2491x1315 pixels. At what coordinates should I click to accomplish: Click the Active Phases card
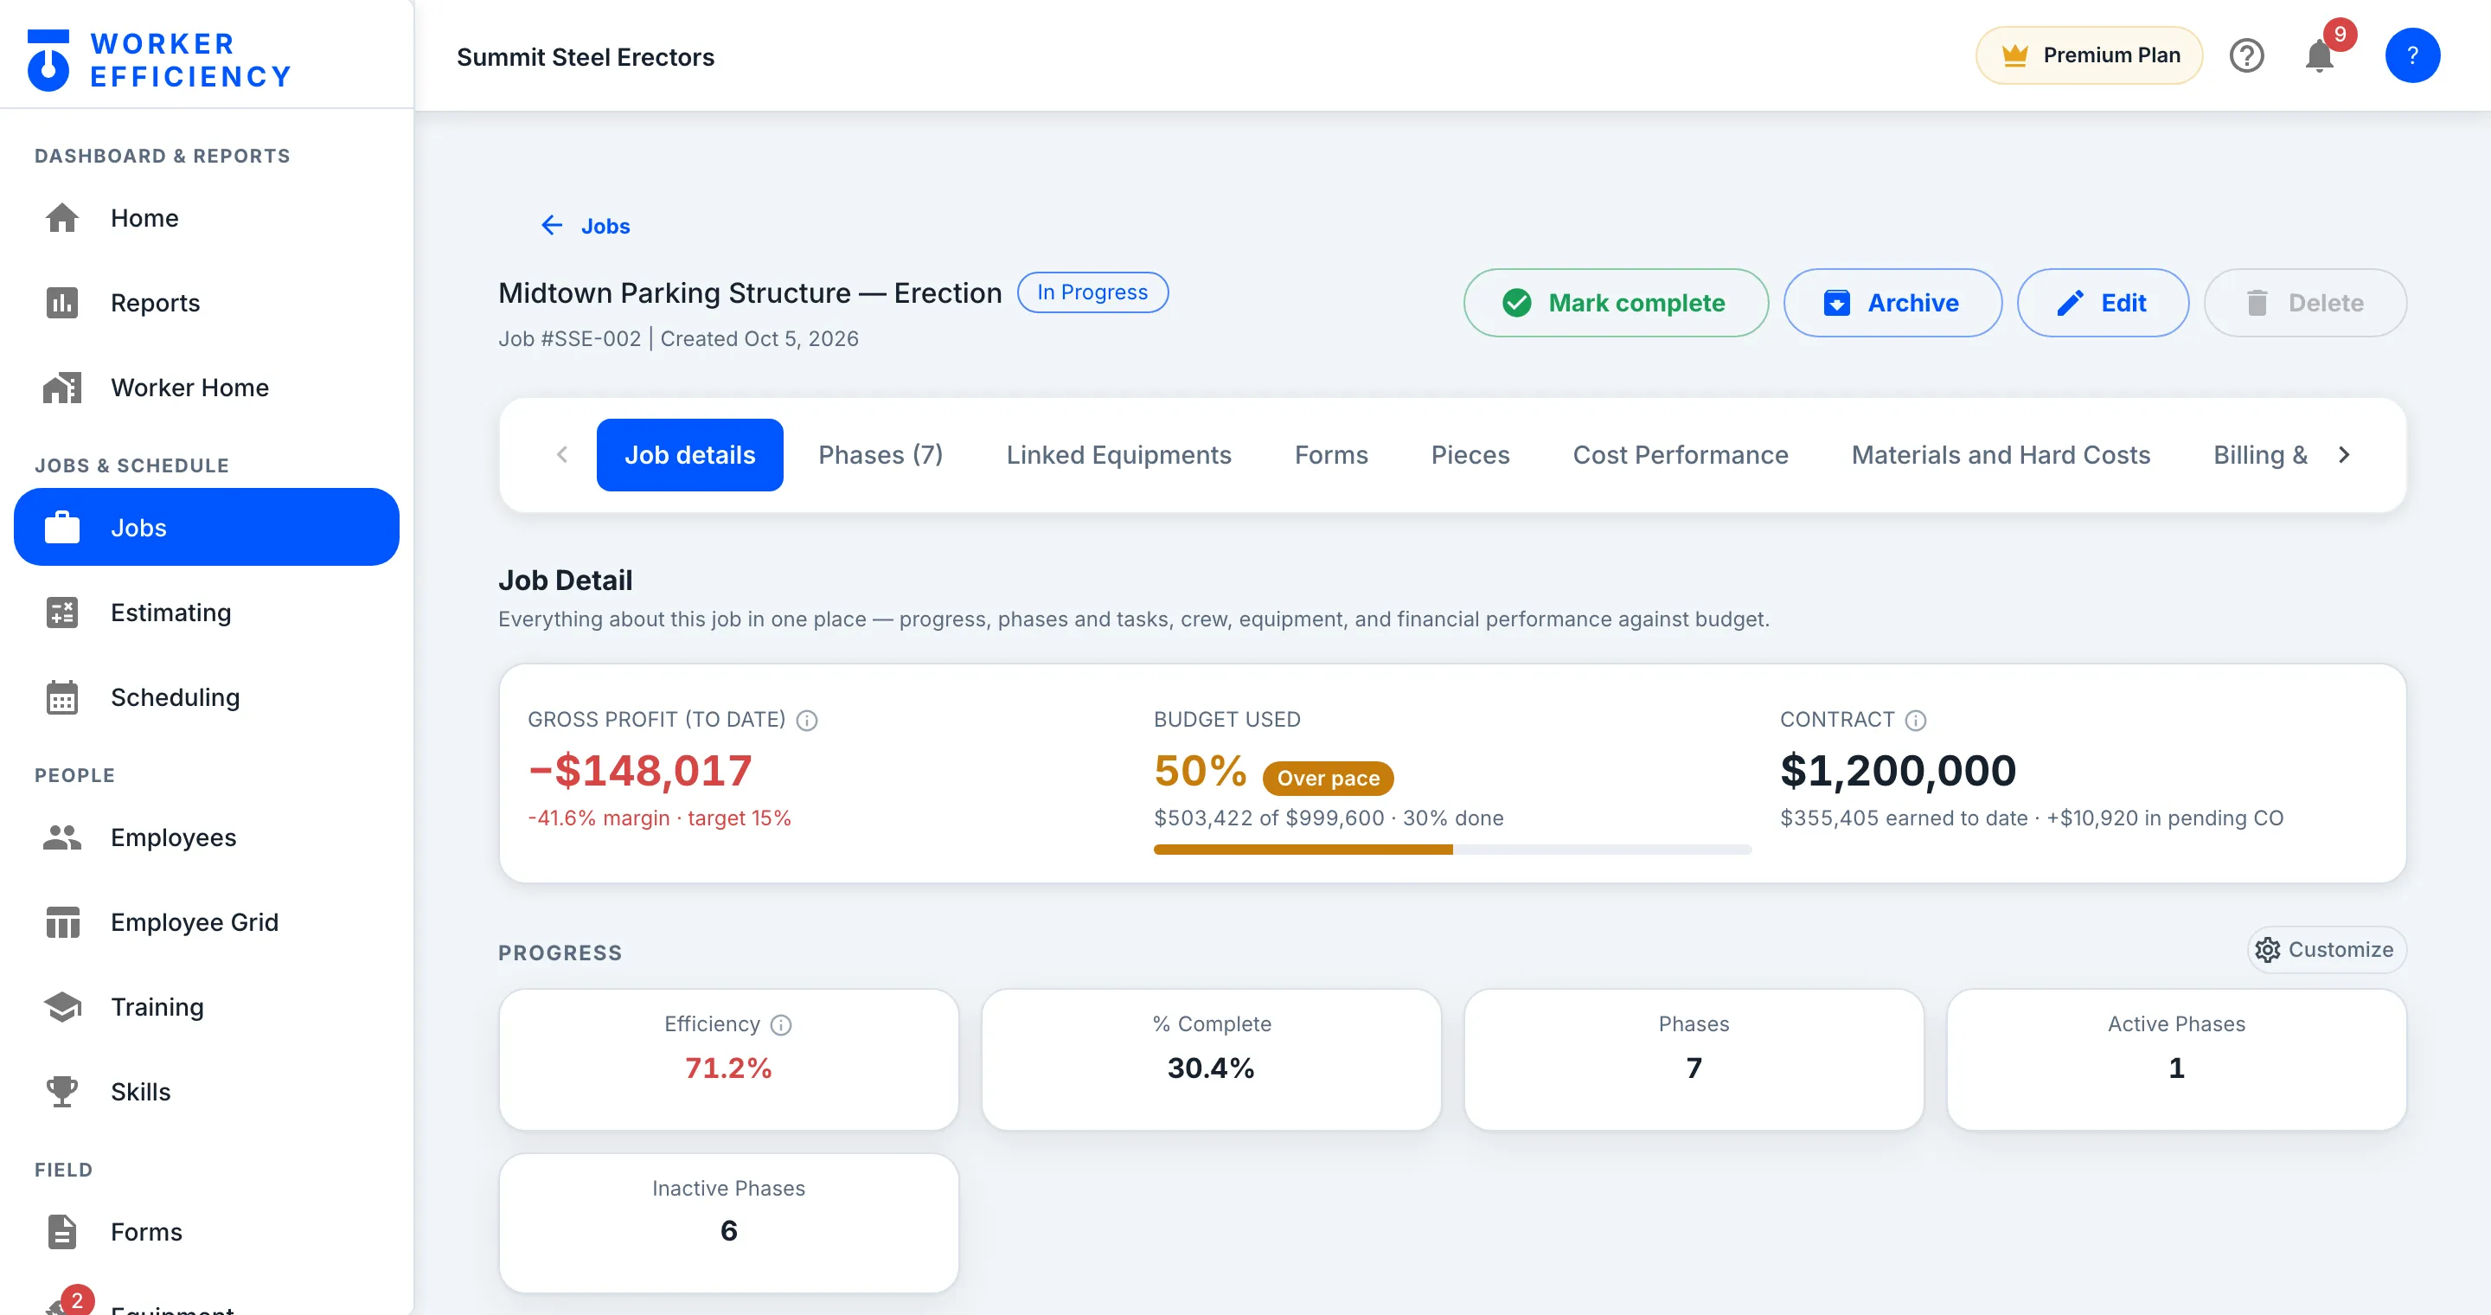[x=2176, y=1059]
